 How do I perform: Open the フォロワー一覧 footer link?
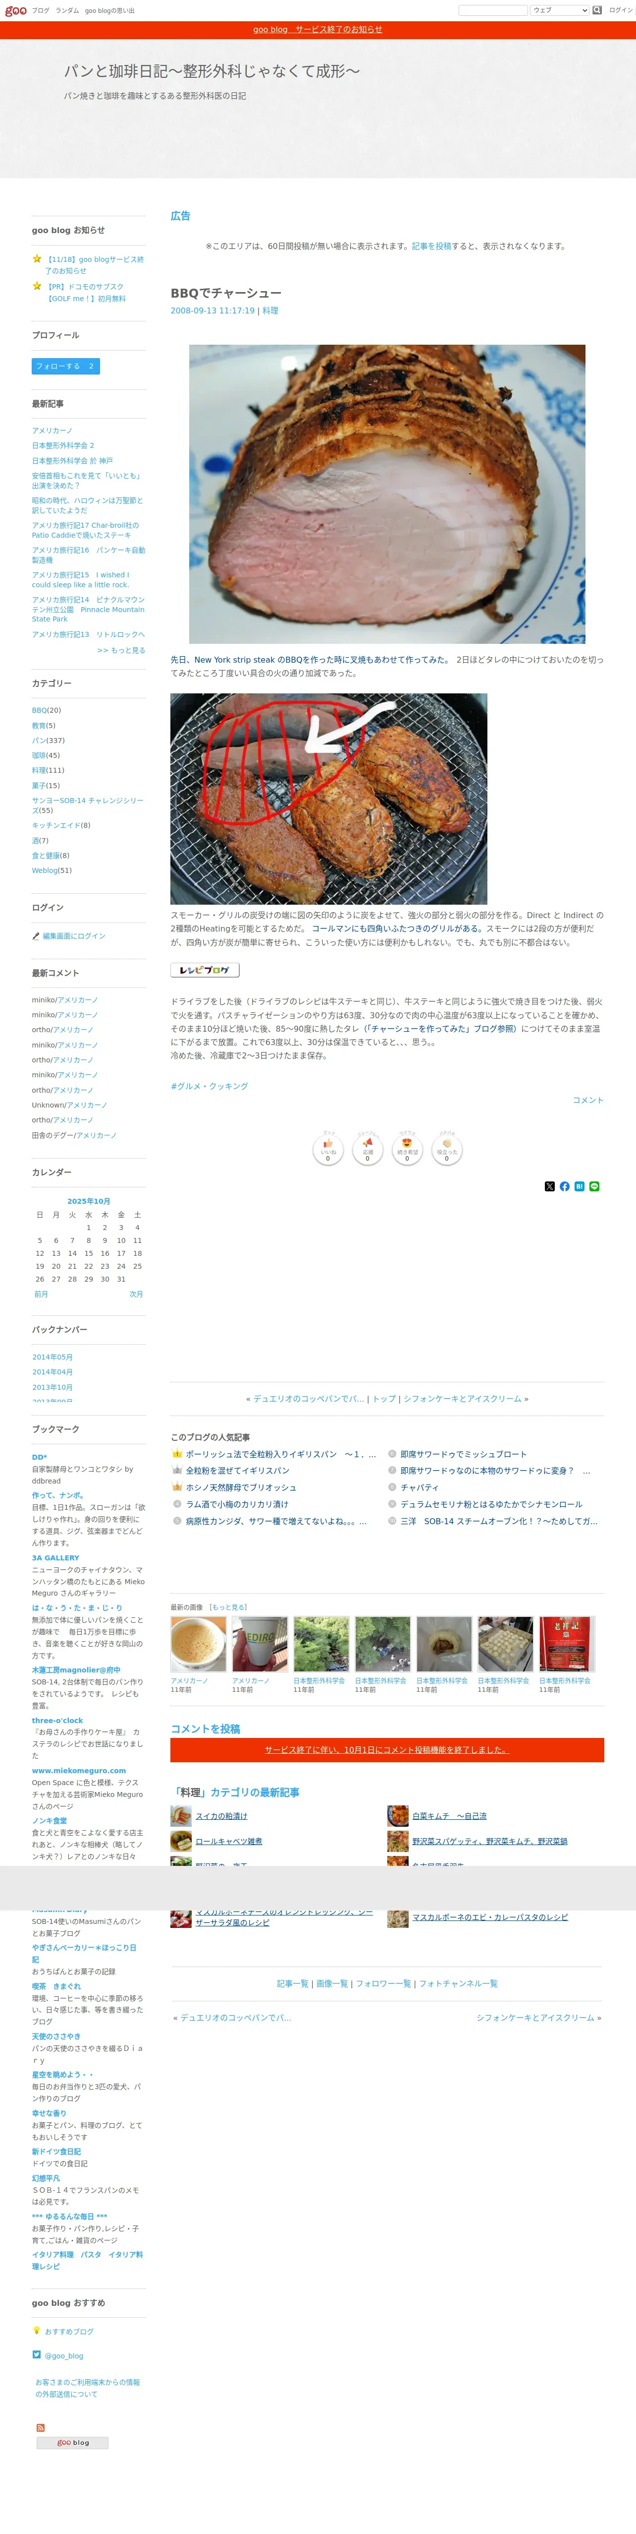[x=383, y=1983]
